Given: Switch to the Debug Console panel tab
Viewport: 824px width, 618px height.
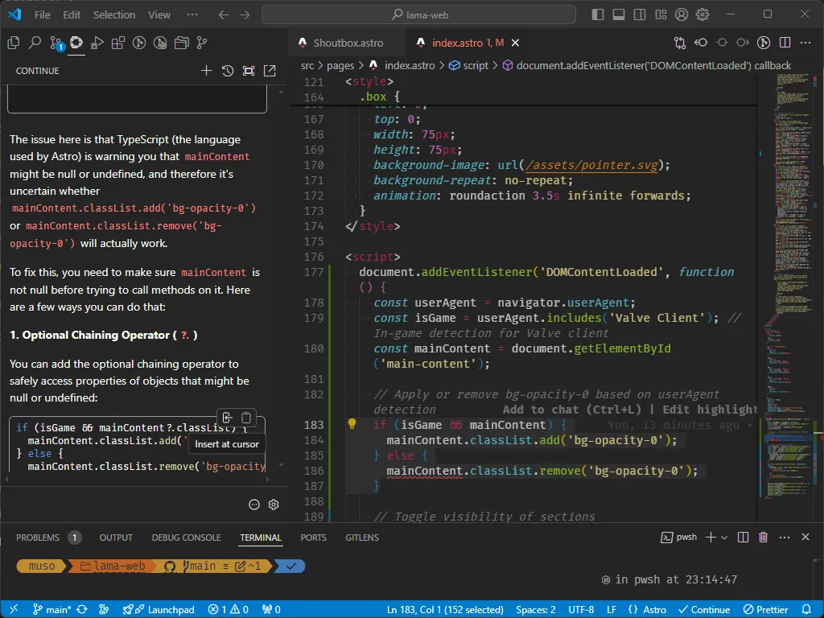Looking at the screenshot, I should [x=186, y=538].
